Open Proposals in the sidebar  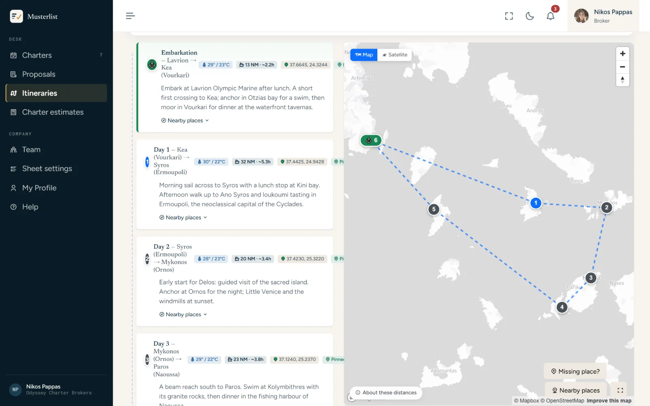point(56,74)
